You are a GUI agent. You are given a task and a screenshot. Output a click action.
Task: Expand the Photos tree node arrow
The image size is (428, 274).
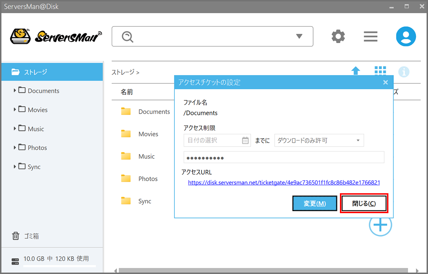(15, 147)
